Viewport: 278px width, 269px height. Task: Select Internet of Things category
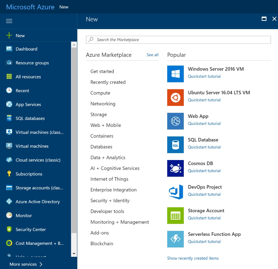[109, 179]
